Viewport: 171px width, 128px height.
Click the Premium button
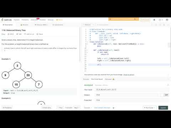pyautogui.click(x=145, y=20)
